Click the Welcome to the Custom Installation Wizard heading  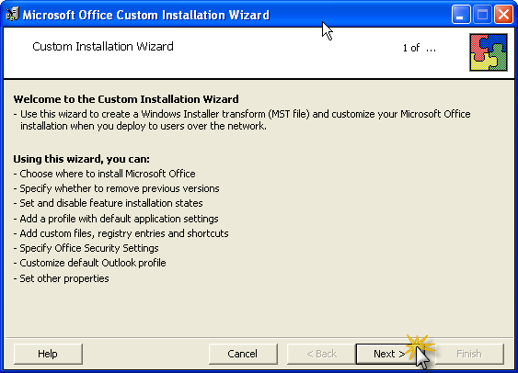click(126, 99)
